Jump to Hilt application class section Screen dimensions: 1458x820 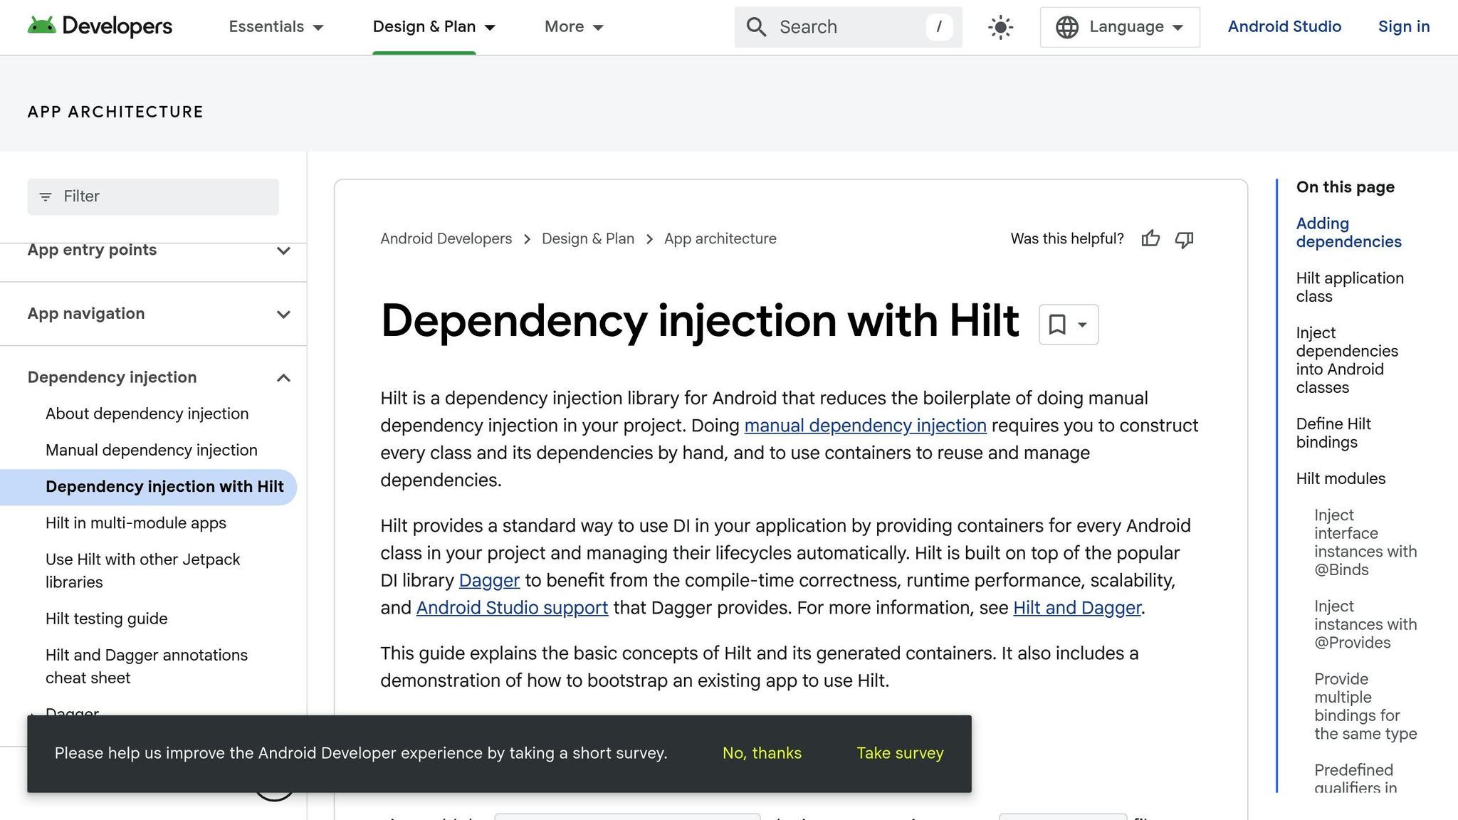point(1350,288)
